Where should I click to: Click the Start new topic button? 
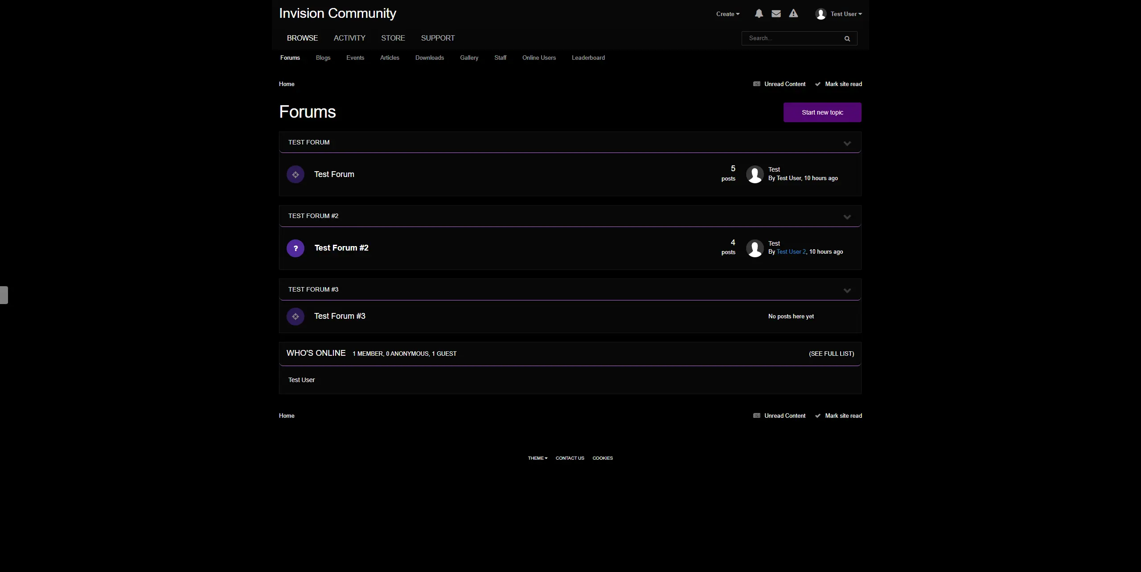pos(822,112)
